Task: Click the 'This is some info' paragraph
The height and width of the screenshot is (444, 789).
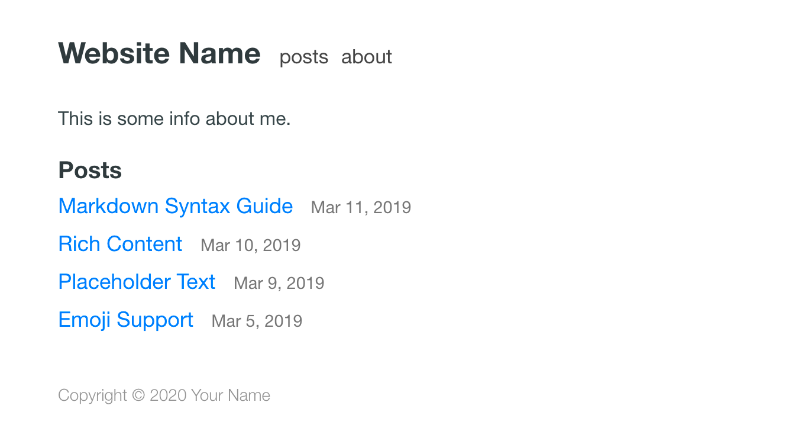Action: [174, 119]
